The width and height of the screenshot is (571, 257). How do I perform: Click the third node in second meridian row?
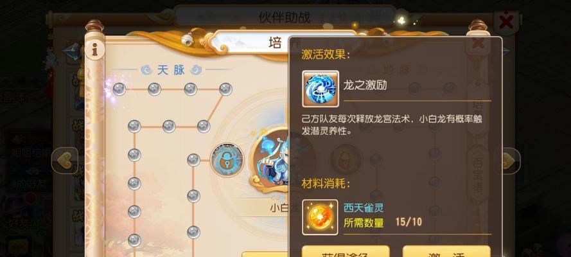point(203,127)
